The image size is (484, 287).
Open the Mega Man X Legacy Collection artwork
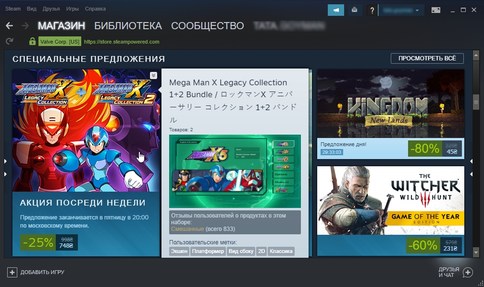(86, 130)
